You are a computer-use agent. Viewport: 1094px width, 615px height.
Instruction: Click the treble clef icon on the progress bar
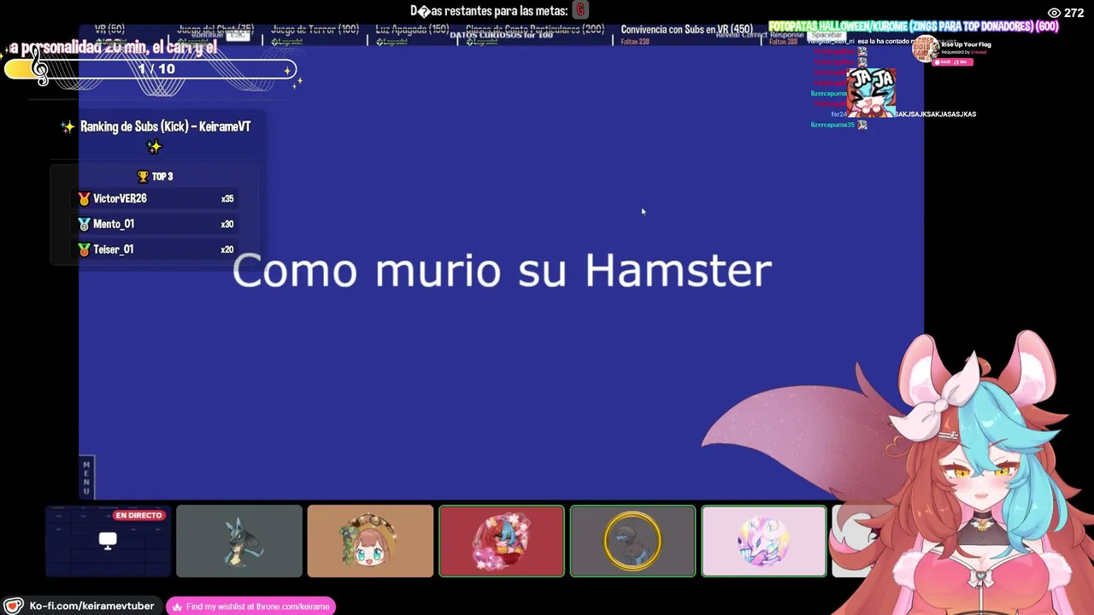[x=39, y=65]
